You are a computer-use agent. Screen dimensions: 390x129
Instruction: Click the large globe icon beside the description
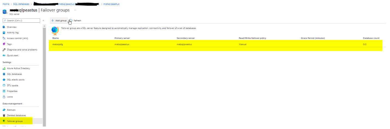click(x=55, y=30)
